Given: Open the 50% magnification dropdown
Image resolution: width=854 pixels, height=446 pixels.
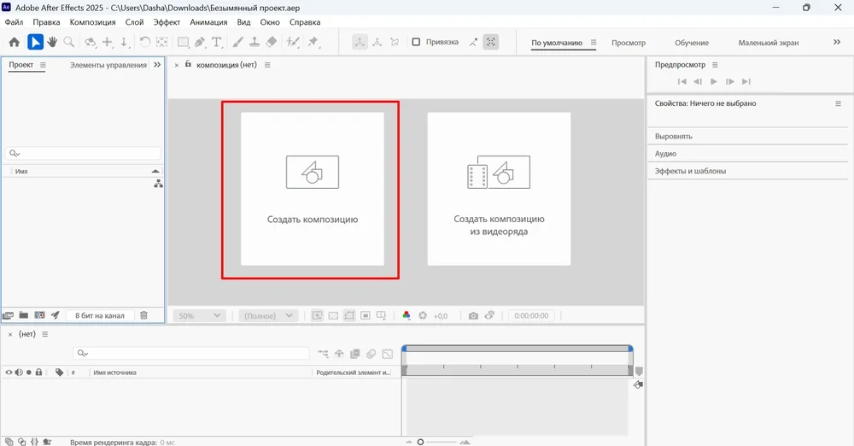Looking at the screenshot, I should (201, 315).
